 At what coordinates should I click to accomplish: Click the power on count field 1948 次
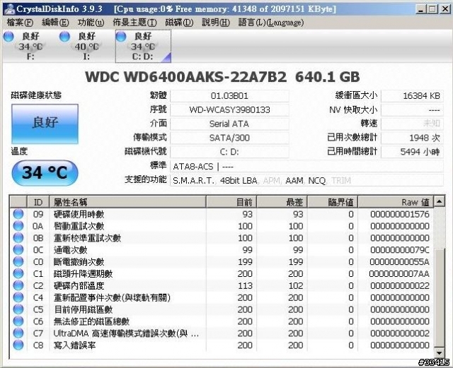(x=412, y=138)
